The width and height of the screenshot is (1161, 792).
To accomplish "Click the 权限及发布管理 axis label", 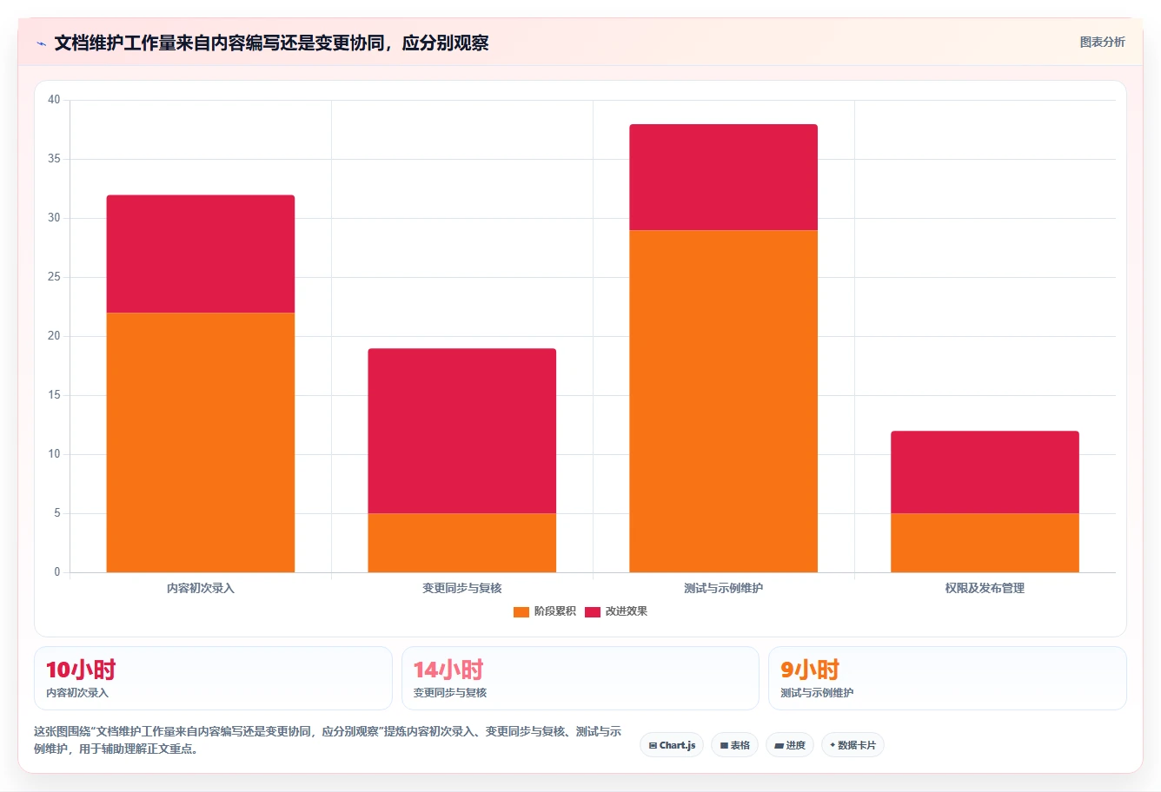I will tap(985, 588).
